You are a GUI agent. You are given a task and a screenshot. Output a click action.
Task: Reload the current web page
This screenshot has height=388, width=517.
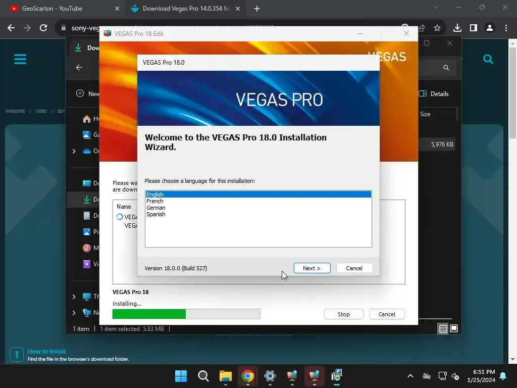coord(43,28)
